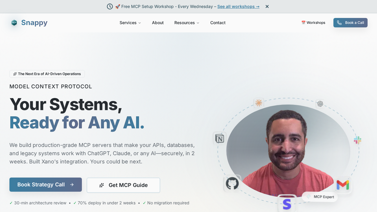Select the Notion icon in the orbit
Image resolution: width=377 pixels, height=212 pixels.
coord(219,138)
